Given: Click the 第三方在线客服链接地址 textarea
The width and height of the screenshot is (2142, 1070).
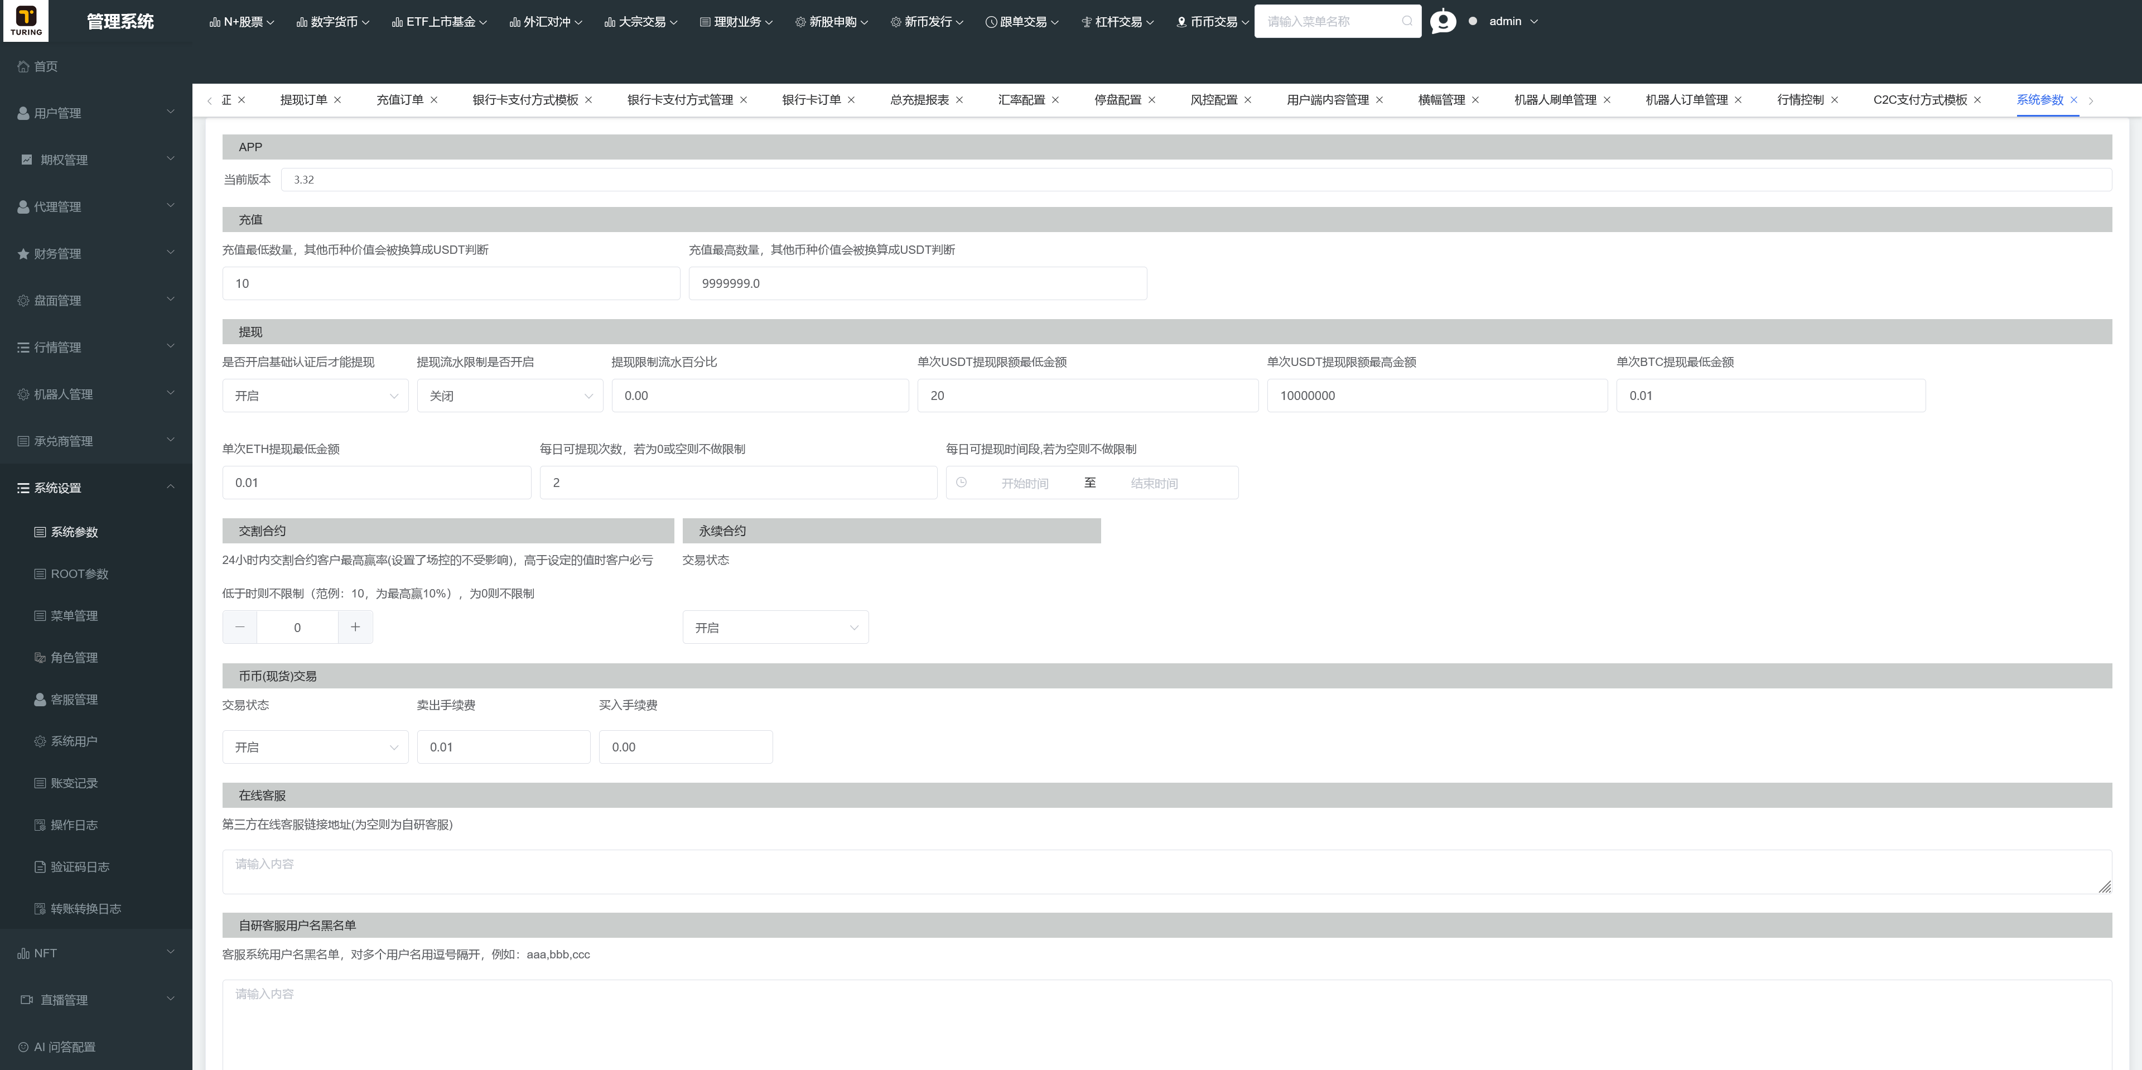Looking at the screenshot, I should click(1166, 872).
